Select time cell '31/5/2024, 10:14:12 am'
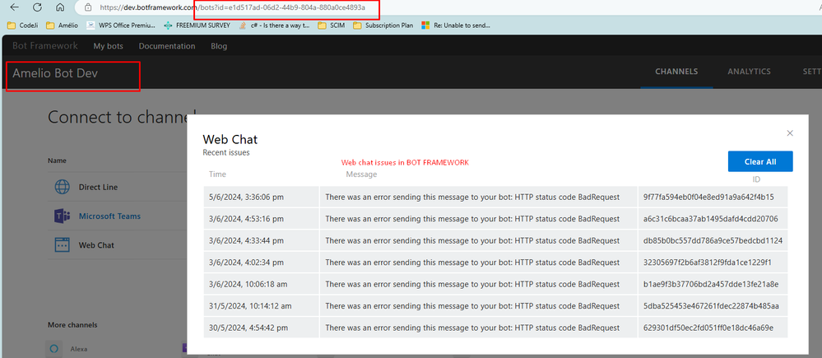Image resolution: width=822 pixels, height=358 pixels. pyautogui.click(x=261, y=305)
